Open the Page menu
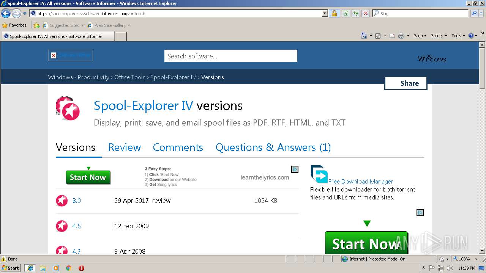 (x=420, y=36)
